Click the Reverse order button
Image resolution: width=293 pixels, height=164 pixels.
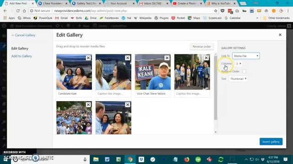[201, 46]
